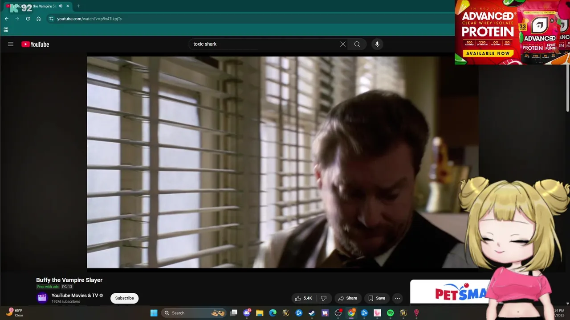Click the Windows taskbar Search box

194,313
